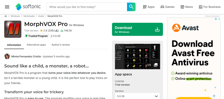Click 'Sound like a child' heading
The height and width of the screenshot is (99, 224).
(x=46, y=66)
